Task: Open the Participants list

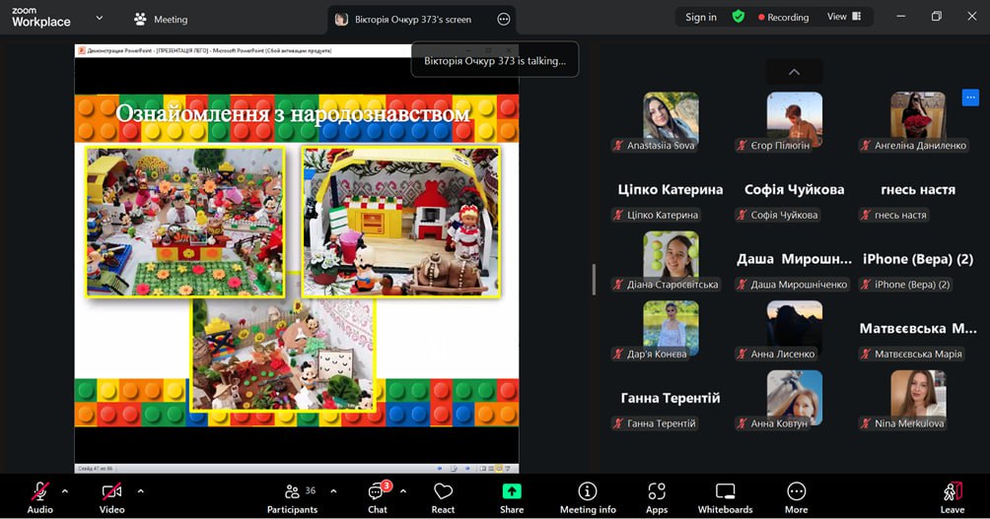Action: pos(292,496)
